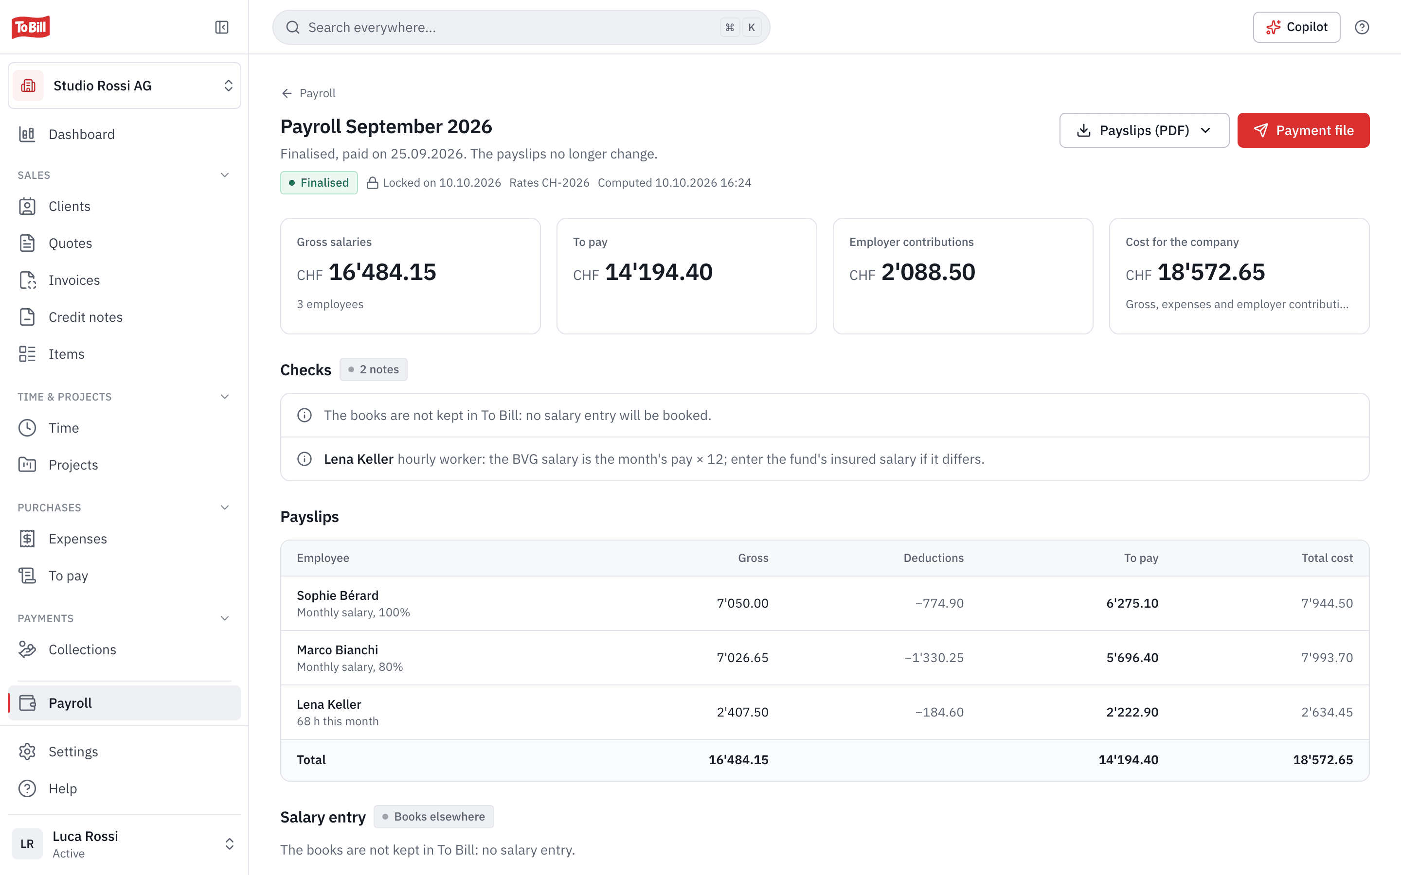Open the Invoices menu item
Image resolution: width=1401 pixels, height=875 pixels.
coord(125,280)
